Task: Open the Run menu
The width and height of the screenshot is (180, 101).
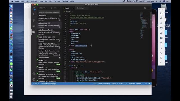Action: click(51, 1)
